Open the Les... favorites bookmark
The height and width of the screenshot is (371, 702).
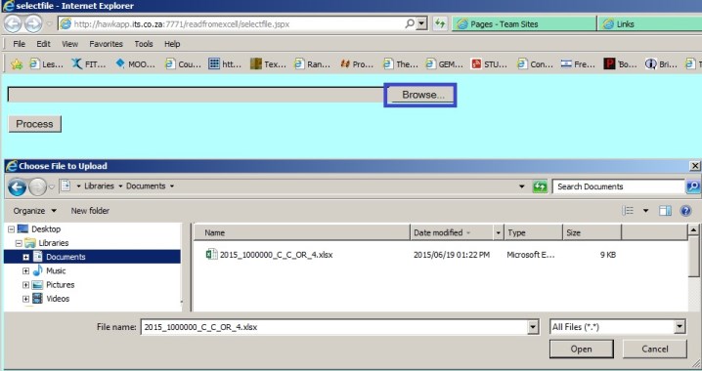pyautogui.click(x=47, y=64)
